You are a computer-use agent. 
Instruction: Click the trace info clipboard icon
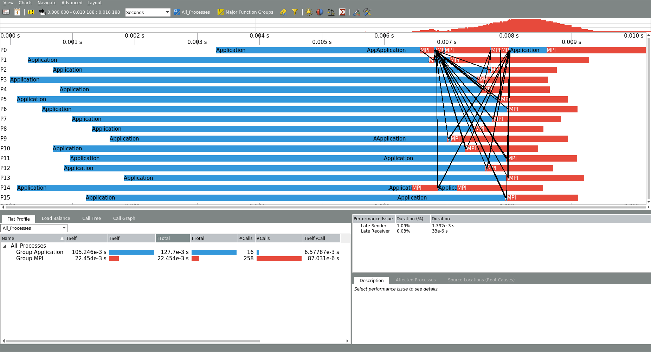[x=17, y=12]
